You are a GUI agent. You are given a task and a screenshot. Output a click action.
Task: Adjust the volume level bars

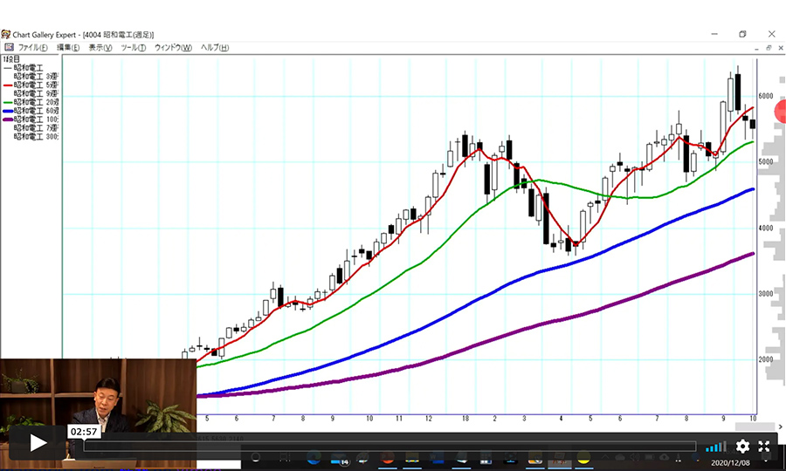(x=716, y=446)
